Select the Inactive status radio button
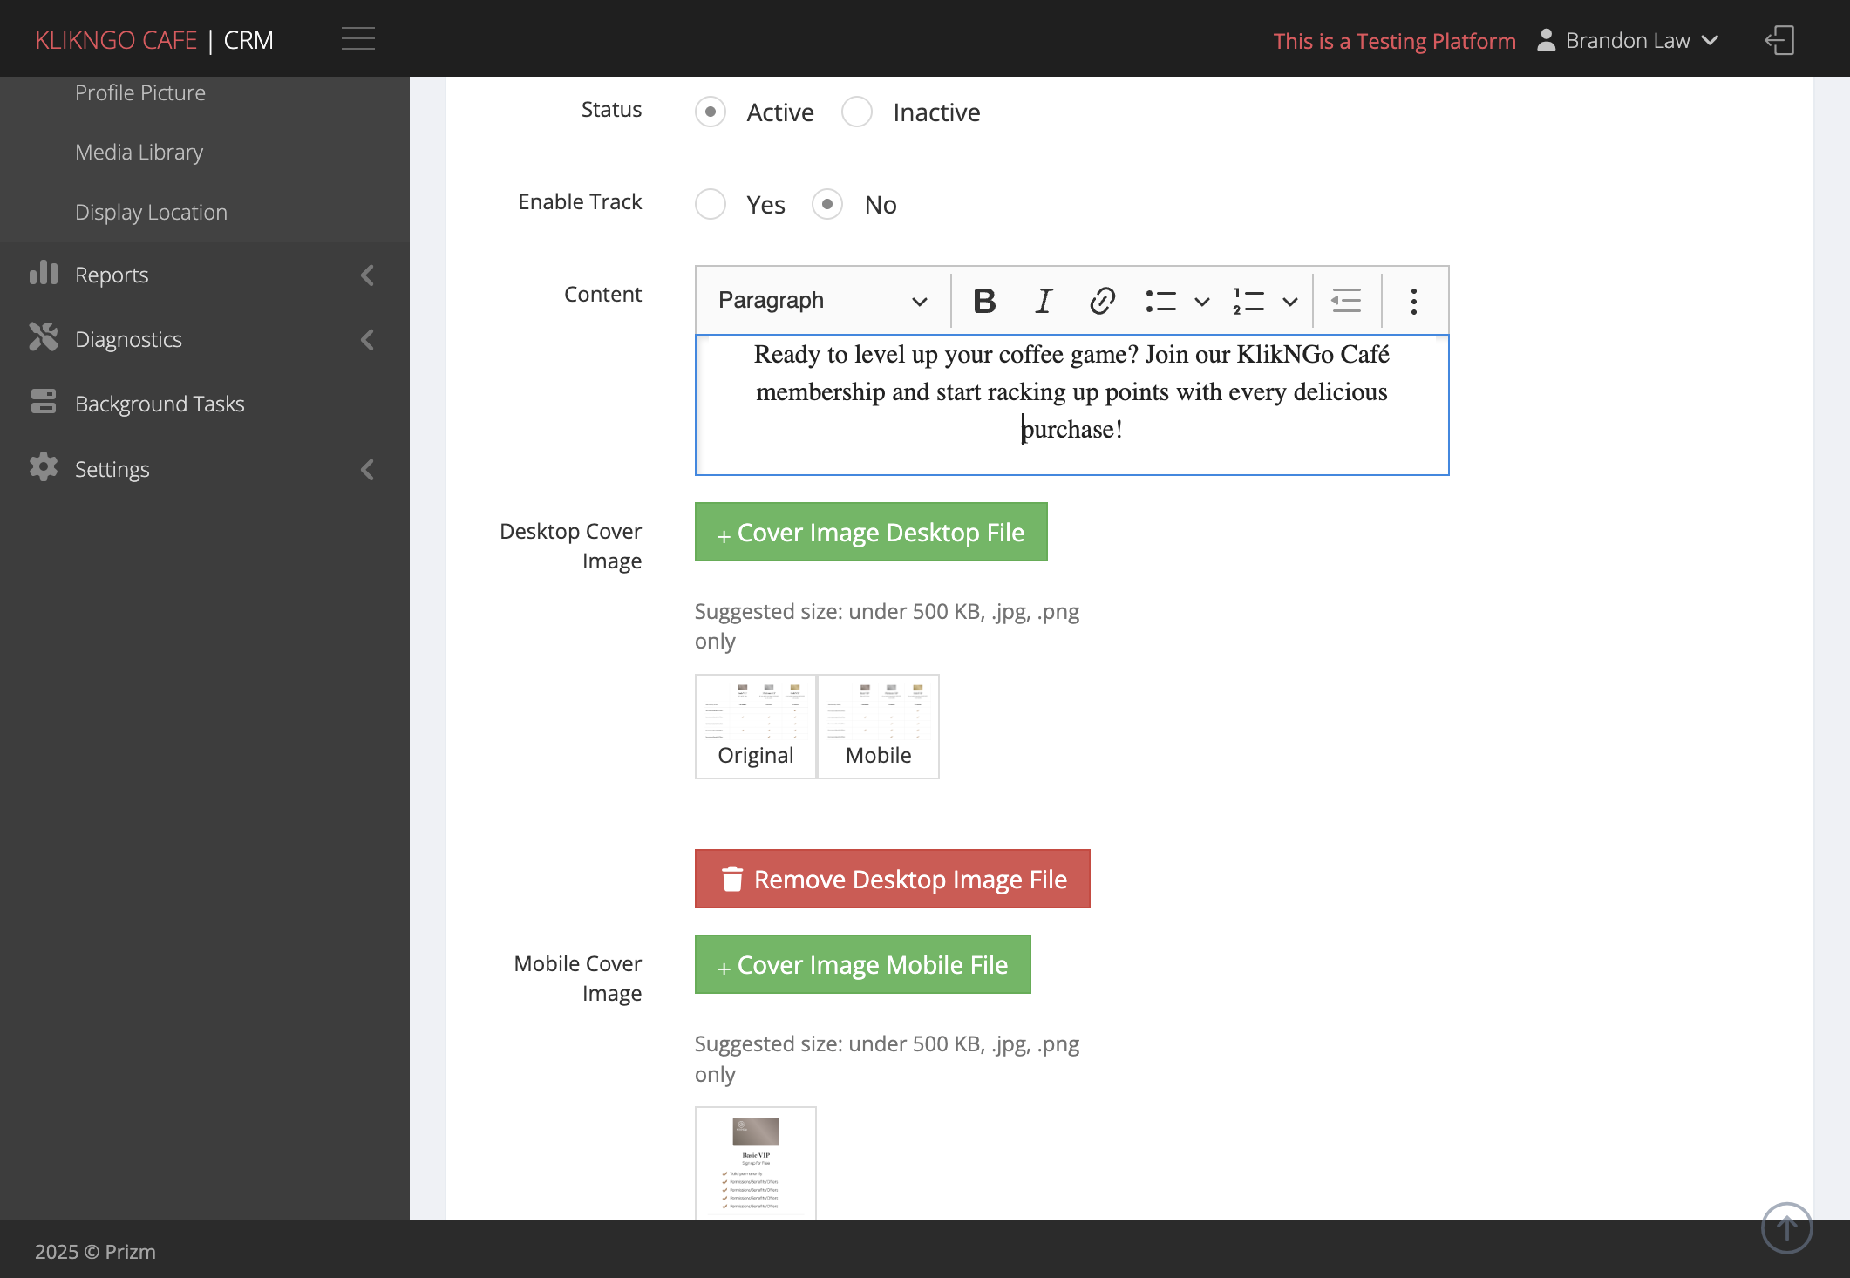Screen dimensions: 1850x1278 coord(857,112)
